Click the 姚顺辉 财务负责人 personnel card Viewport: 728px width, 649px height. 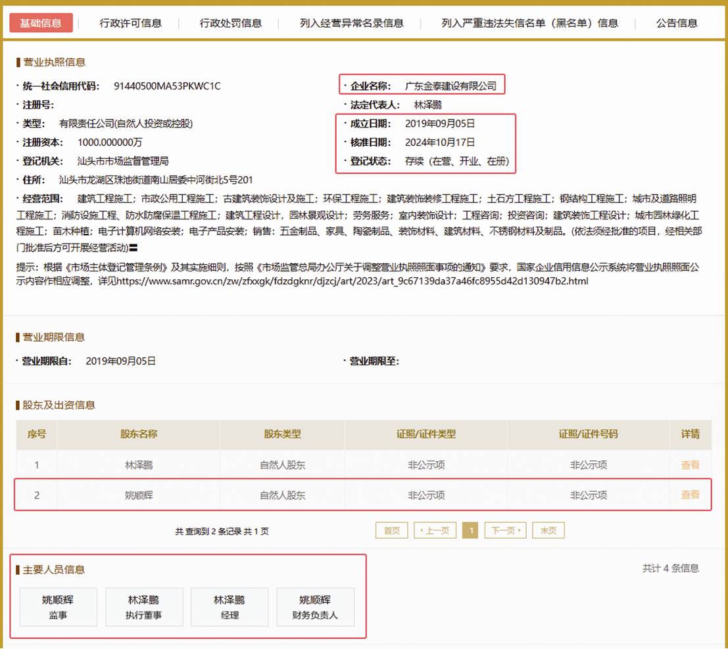click(315, 608)
